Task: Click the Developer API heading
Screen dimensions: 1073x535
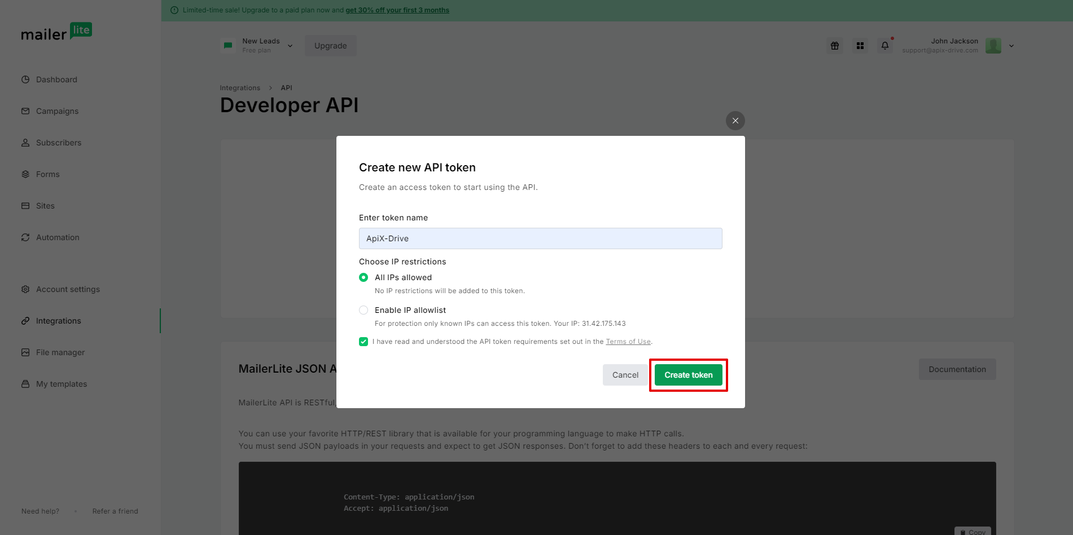Action: [x=289, y=105]
